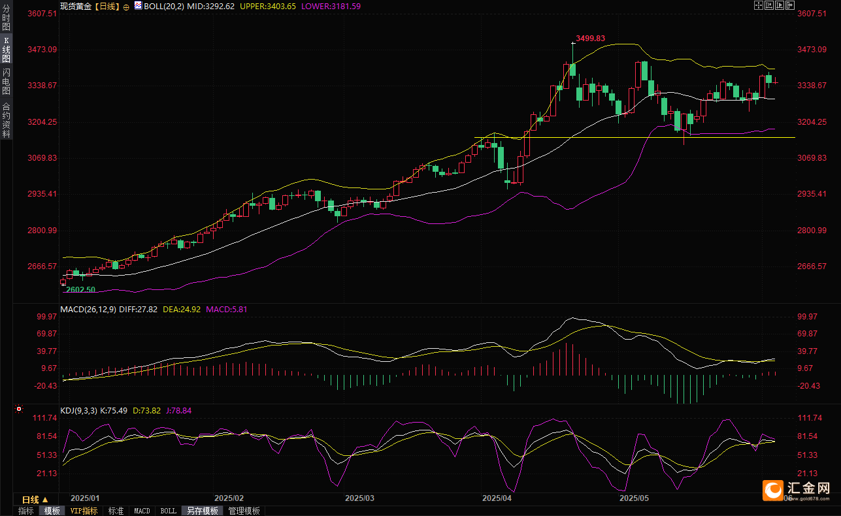The width and height of the screenshot is (841, 516).
Task: Click the MACD(26,12,9) indicator label
Action: (x=88, y=310)
